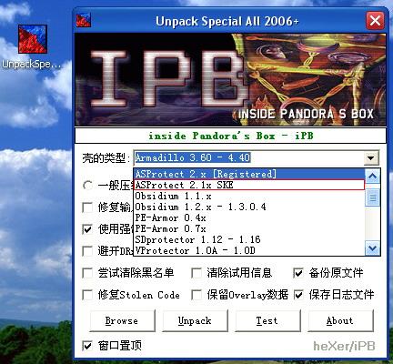Click the Test button
393x364 pixels.
(x=267, y=320)
